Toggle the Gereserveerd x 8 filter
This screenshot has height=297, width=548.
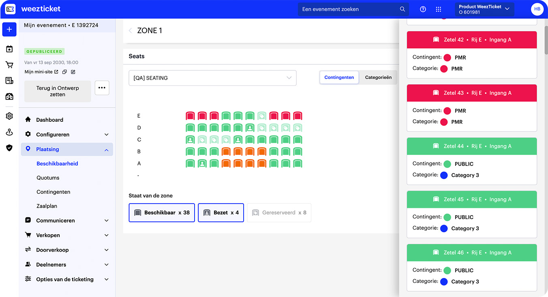pyautogui.click(x=279, y=212)
